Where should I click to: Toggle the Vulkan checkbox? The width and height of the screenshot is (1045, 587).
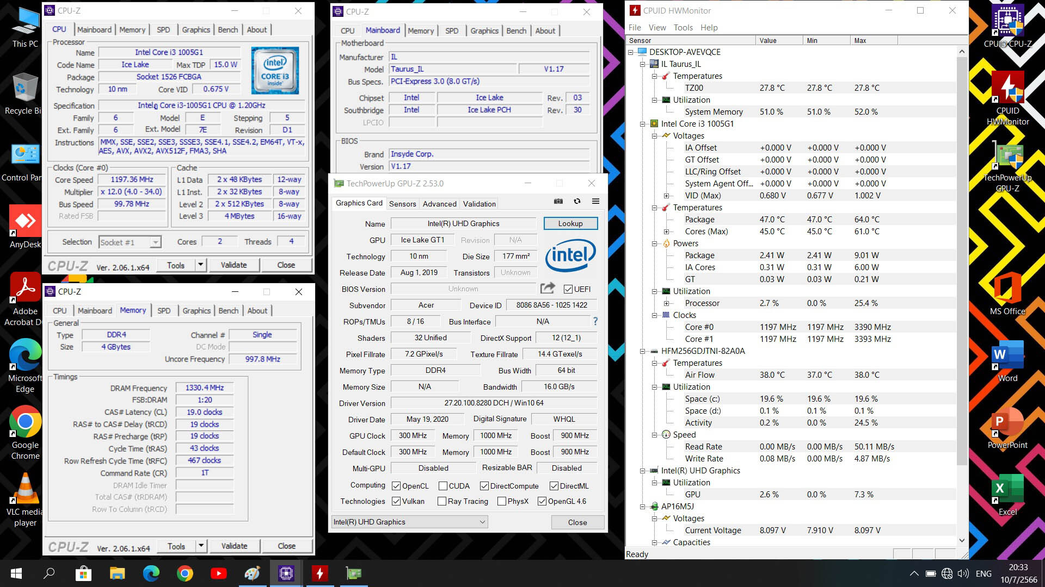point(396,501)
